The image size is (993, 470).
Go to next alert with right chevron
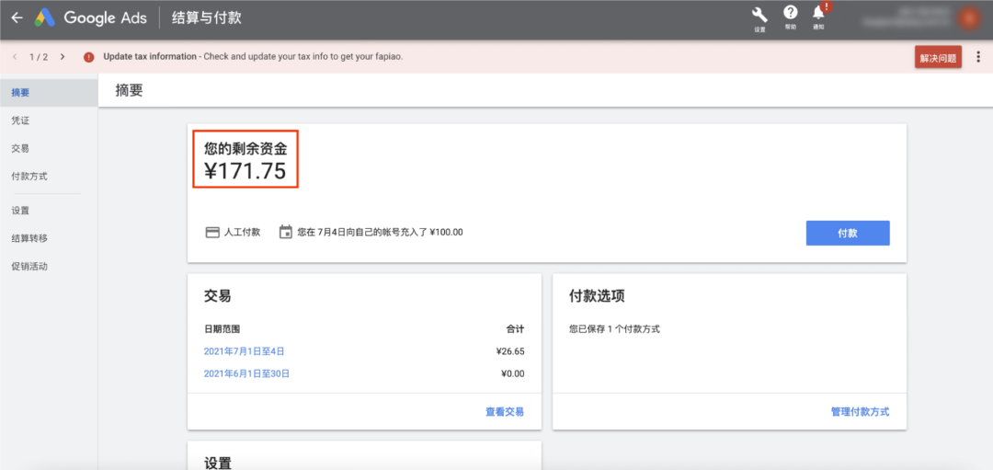click(63, 56)
